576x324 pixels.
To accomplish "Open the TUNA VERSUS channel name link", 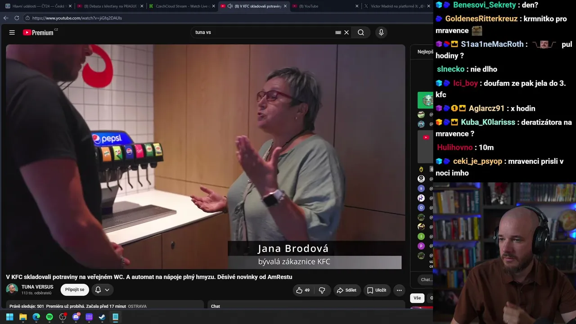I will tap(37, 287).
